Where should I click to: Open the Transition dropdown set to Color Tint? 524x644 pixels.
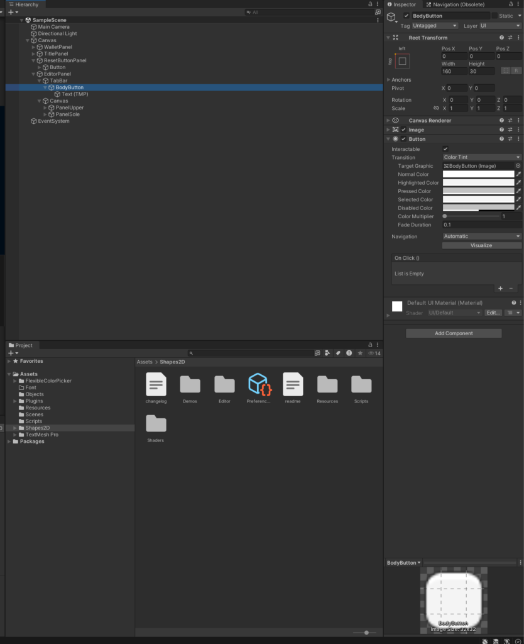tap(482, 157)
